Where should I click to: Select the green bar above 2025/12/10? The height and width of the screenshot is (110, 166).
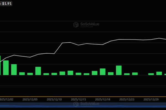pos(54,74)
